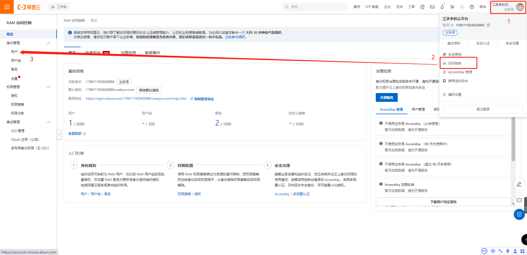Viewport: 527px width, 255px height.
Task: Collapse the sidebar with the arrow handle
Action: click(59, 134)
